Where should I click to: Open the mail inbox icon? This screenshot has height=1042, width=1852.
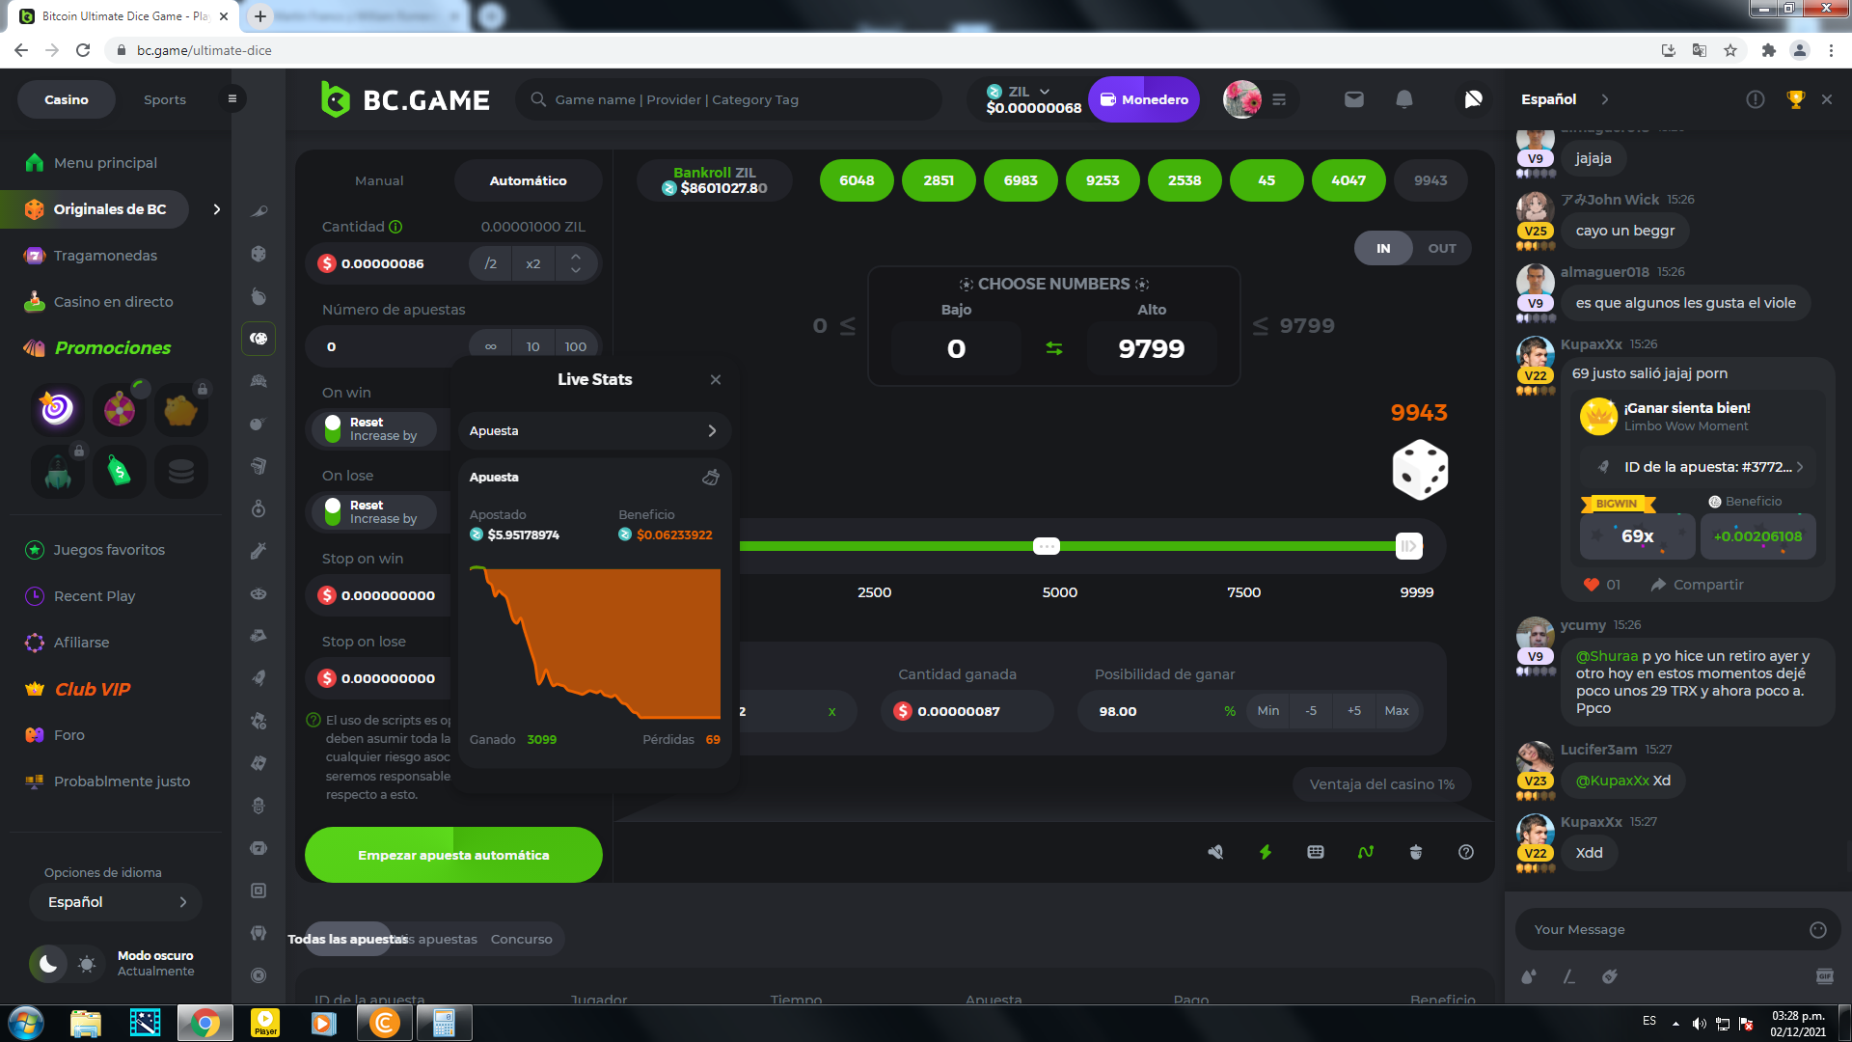(x=1354, y=99)
